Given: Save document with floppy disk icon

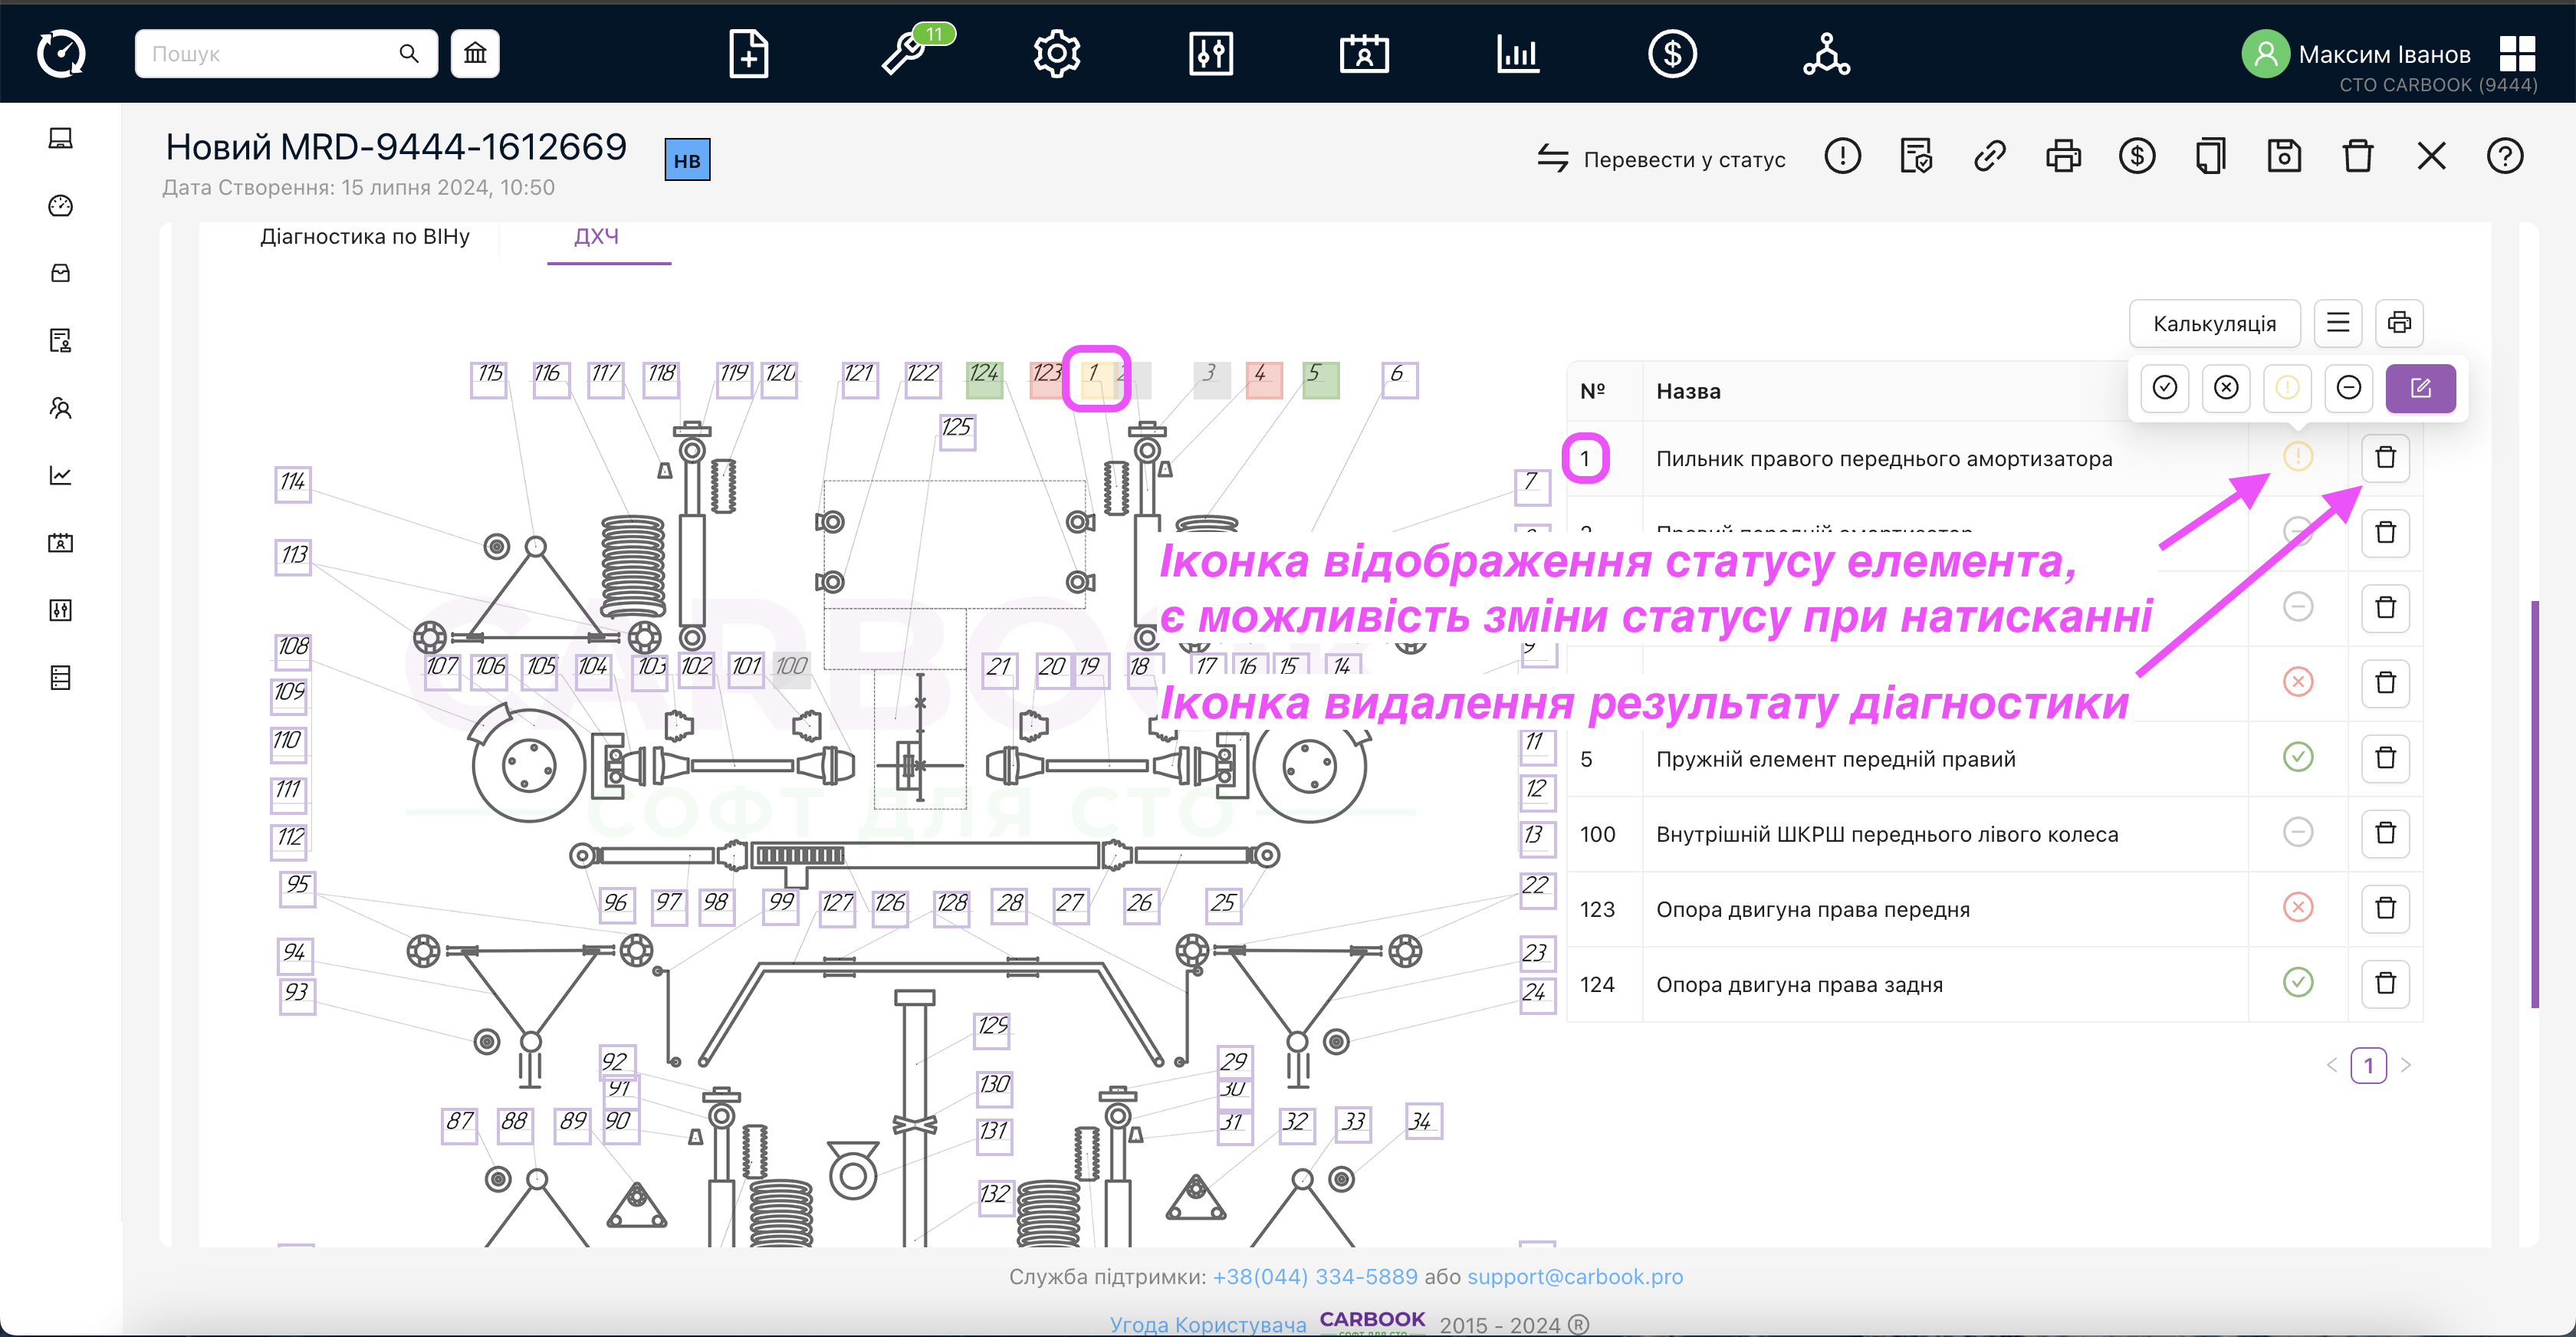Looking at the screenshot, I should (x=2284, y=156).
